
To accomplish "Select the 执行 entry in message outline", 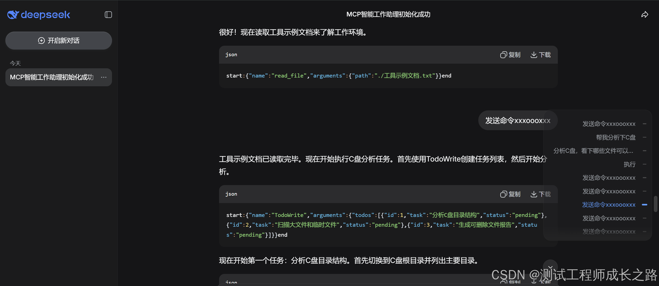I will 629,164.
